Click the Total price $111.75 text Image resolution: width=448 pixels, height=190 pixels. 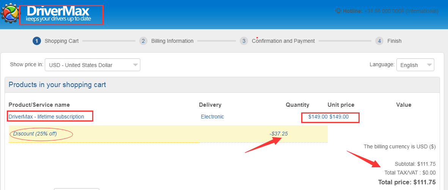(x=407, y=182)
